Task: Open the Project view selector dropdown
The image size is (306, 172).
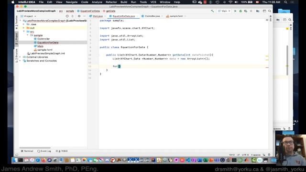Action: tap(29, 16)
